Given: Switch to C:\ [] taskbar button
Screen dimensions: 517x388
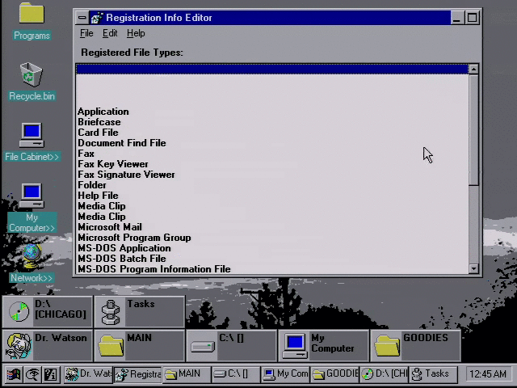Looking at the screenshot, I should [236, 374].
